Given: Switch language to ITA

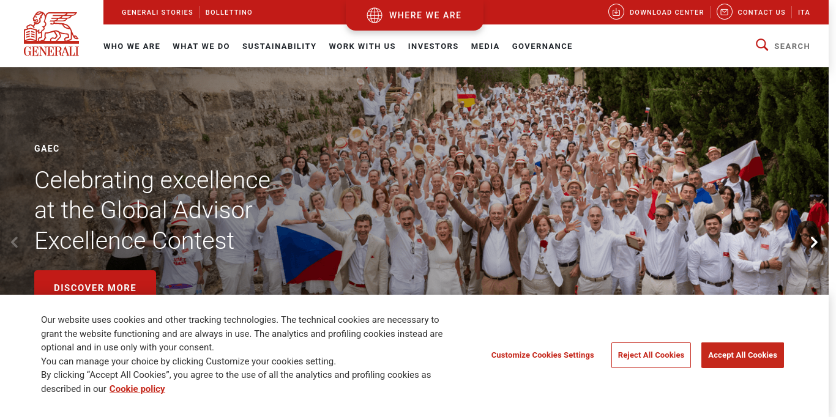Looking at the screenshot, I should 804,12.
